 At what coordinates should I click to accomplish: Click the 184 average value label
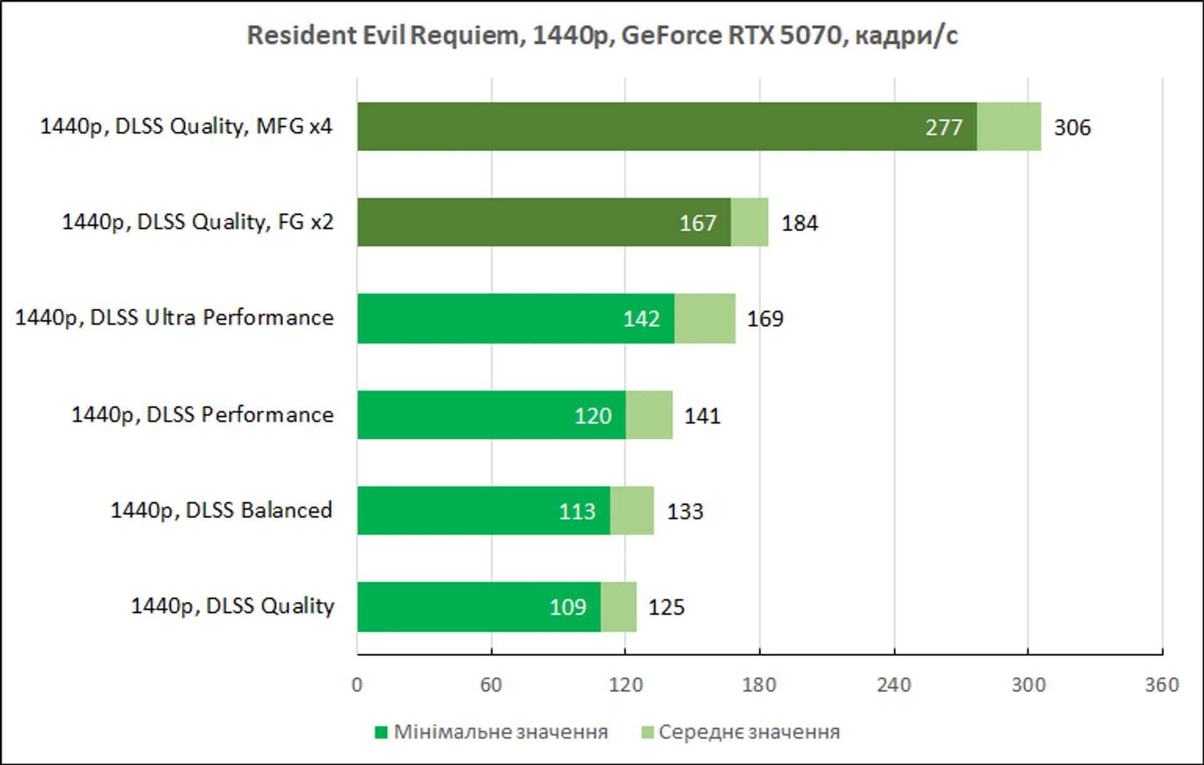pyautogui.click(x=800, y=223)
